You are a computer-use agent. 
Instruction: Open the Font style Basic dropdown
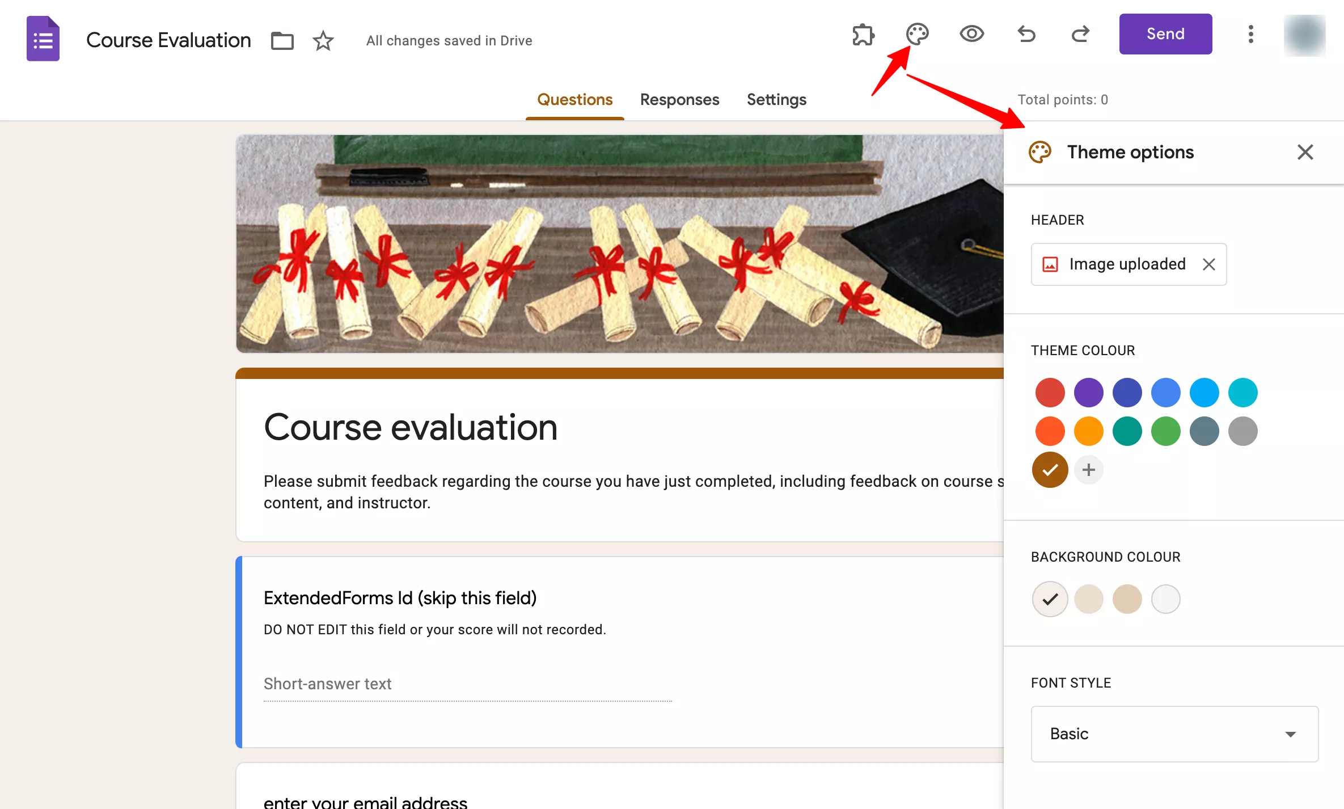pos(1174,734)
